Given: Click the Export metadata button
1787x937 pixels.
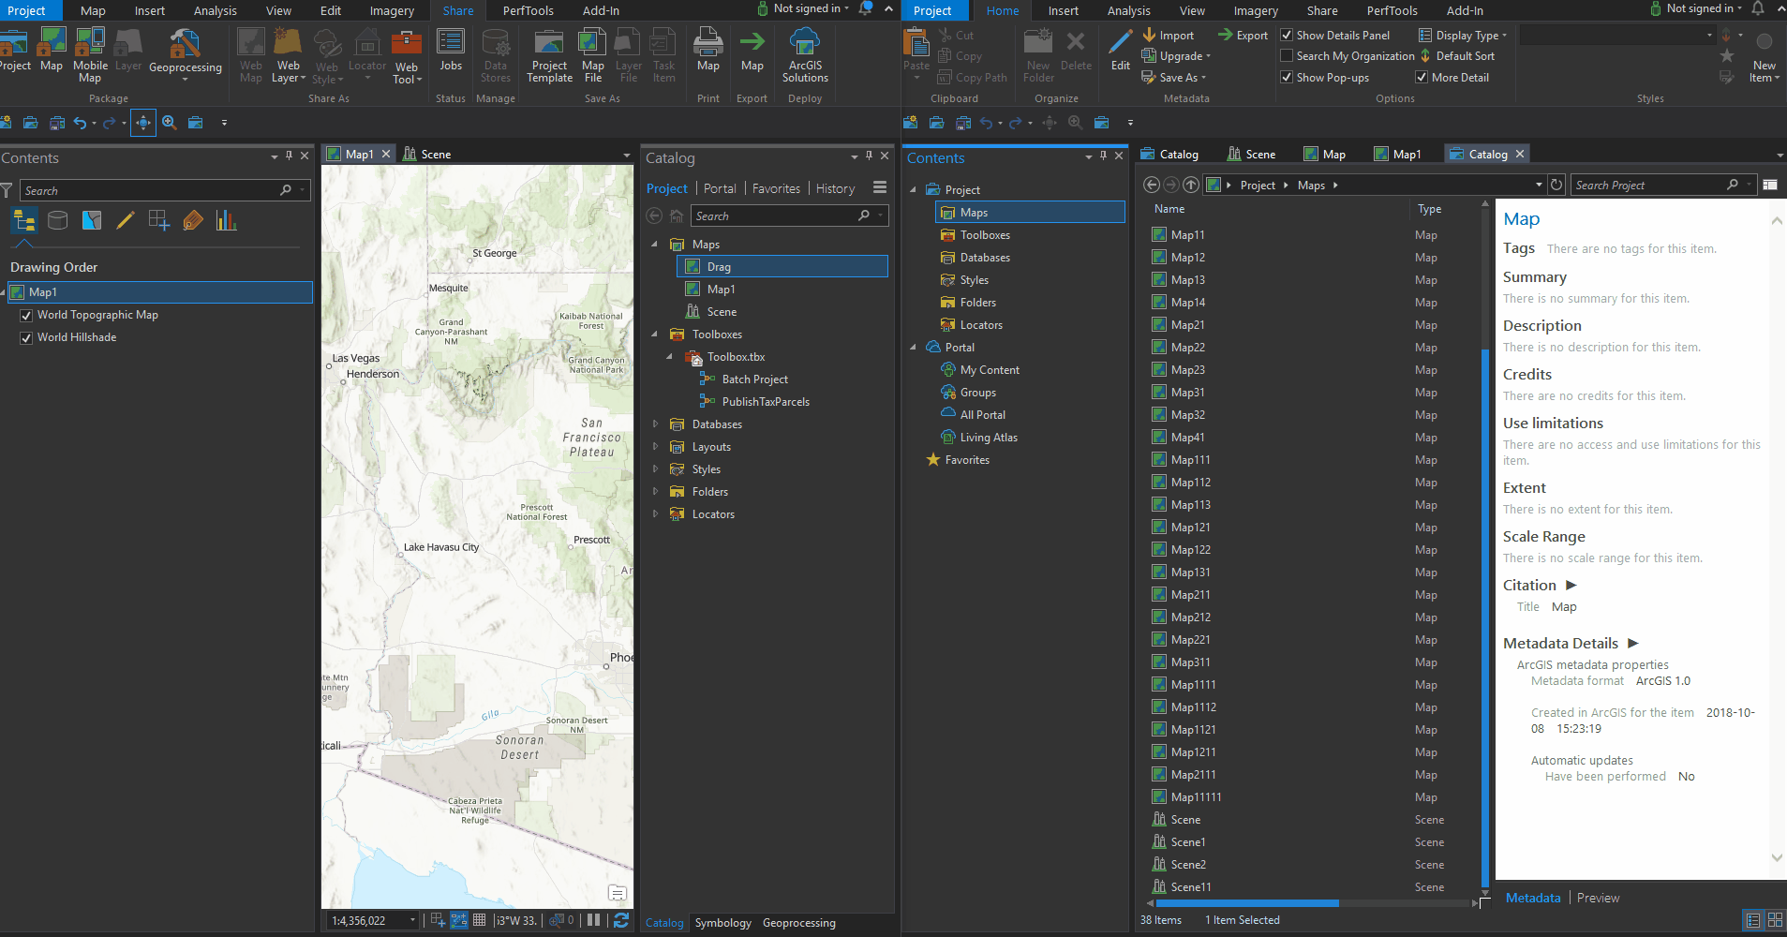Looking at the screenshot, I should [1243, 36].
